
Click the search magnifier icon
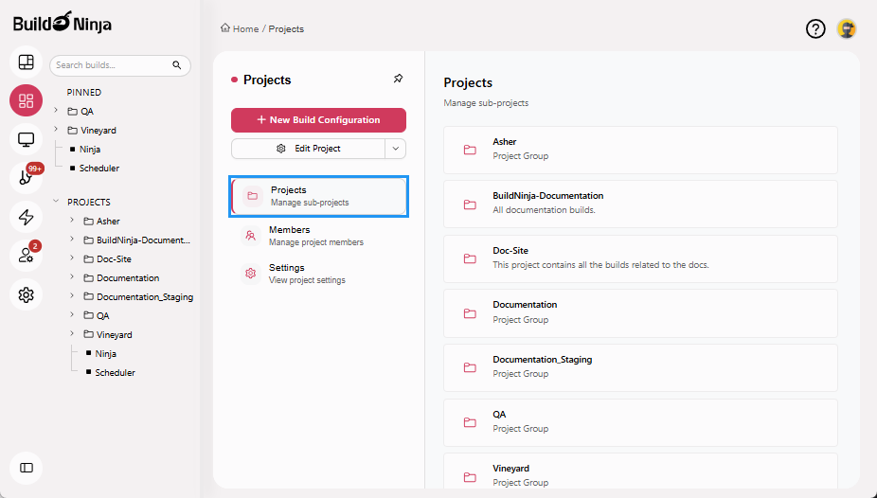tap(177, 65)
